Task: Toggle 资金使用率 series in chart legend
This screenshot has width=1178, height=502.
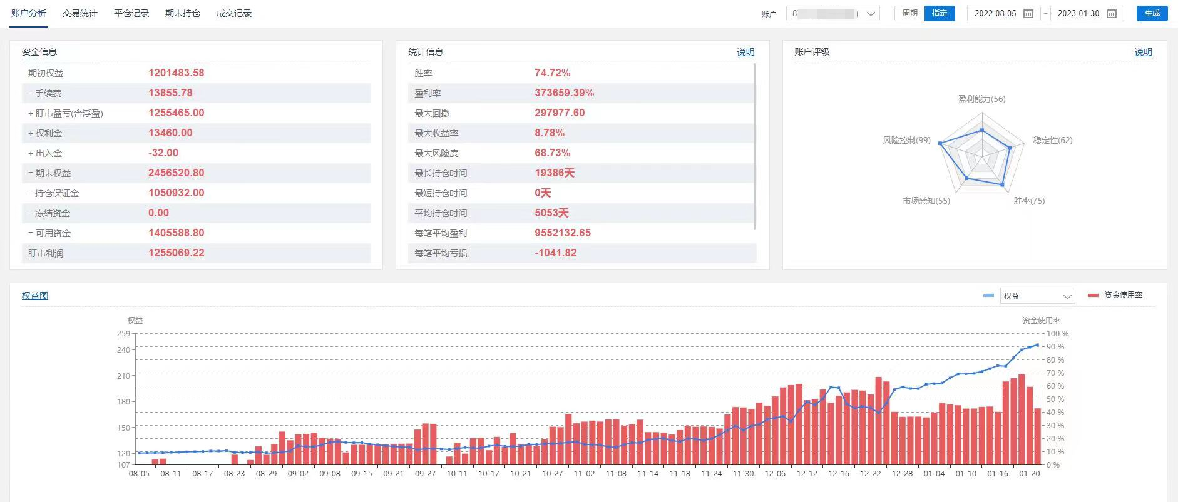Action: [x=1123, y=295]
